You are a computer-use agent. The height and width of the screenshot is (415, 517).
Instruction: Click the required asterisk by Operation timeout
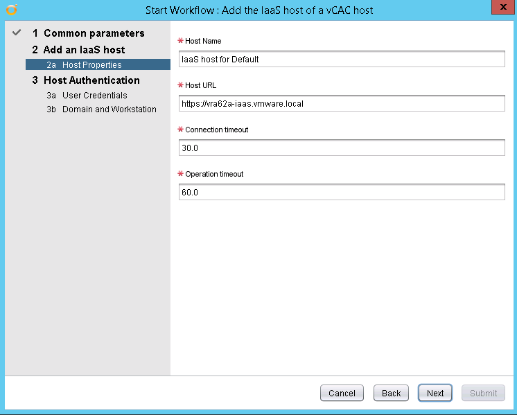click(x=181, y=174)
